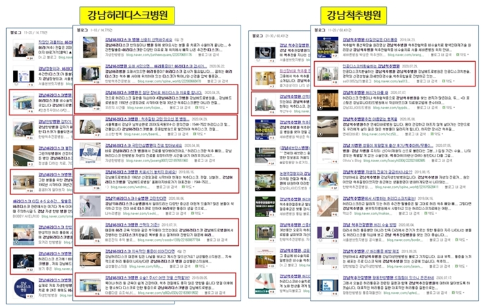The height and width of the screenshot is (307, 481).
Task: Expand the 약도 dropdown in the 2020.04.25 result
Action: pyautogui.click(x=201, y=108)
